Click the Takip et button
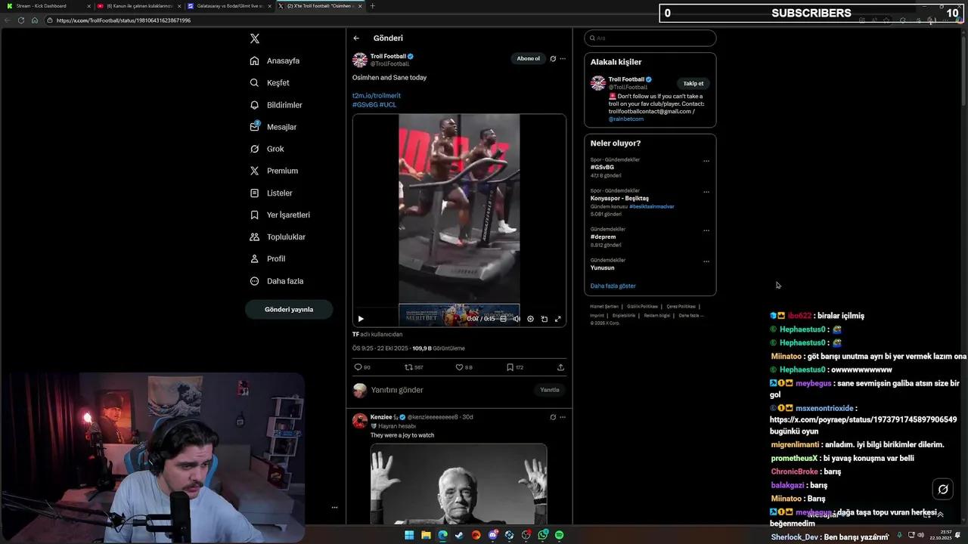The height and width of the screenshot is (544, 968). tap(693, 84)
